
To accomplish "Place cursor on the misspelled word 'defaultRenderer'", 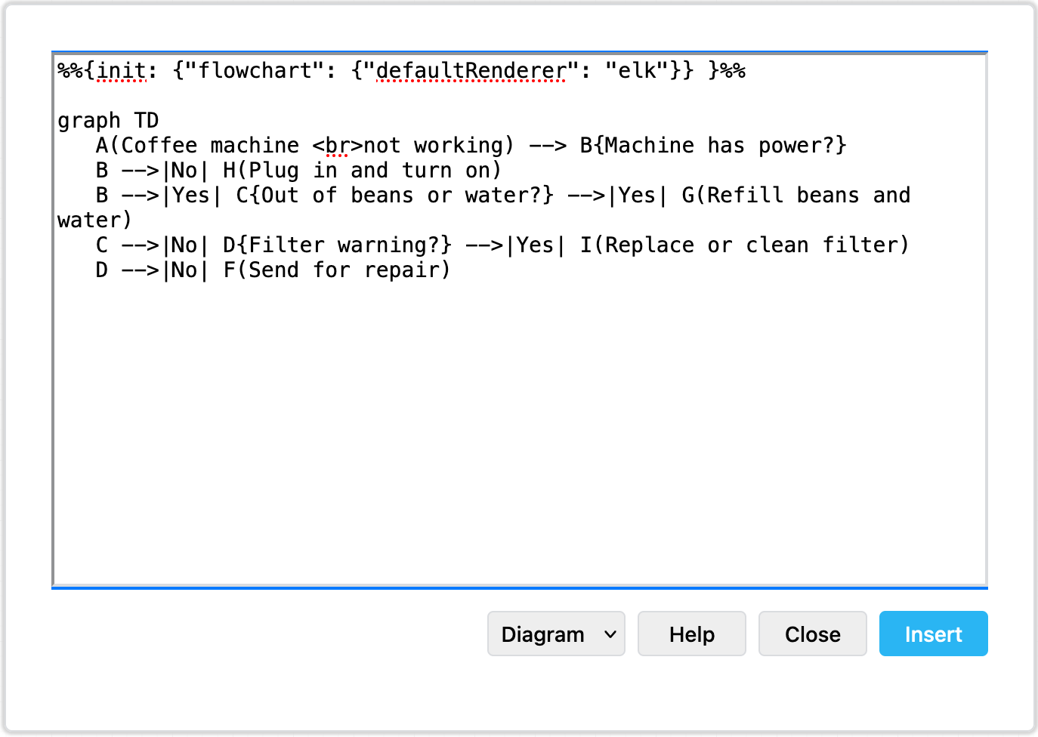I will (x=468, y=70).
